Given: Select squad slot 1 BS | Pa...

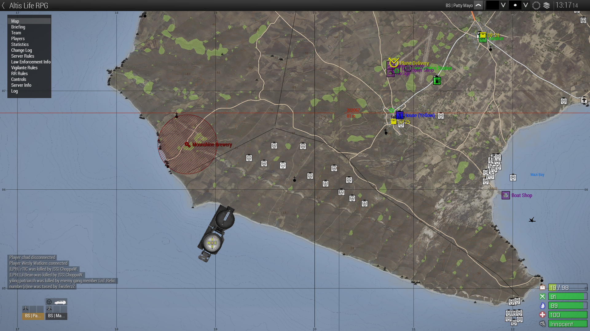Looking at the screenshot, I should [x=33, y=316].
